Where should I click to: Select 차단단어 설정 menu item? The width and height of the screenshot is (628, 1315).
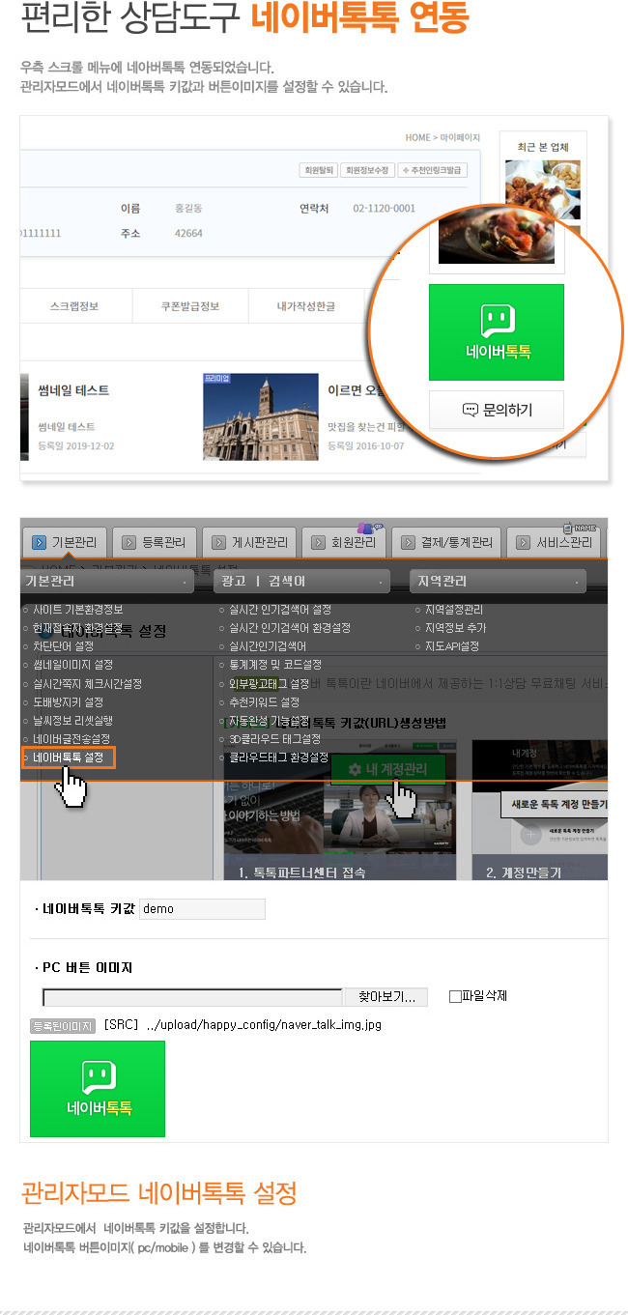(64, 646)
